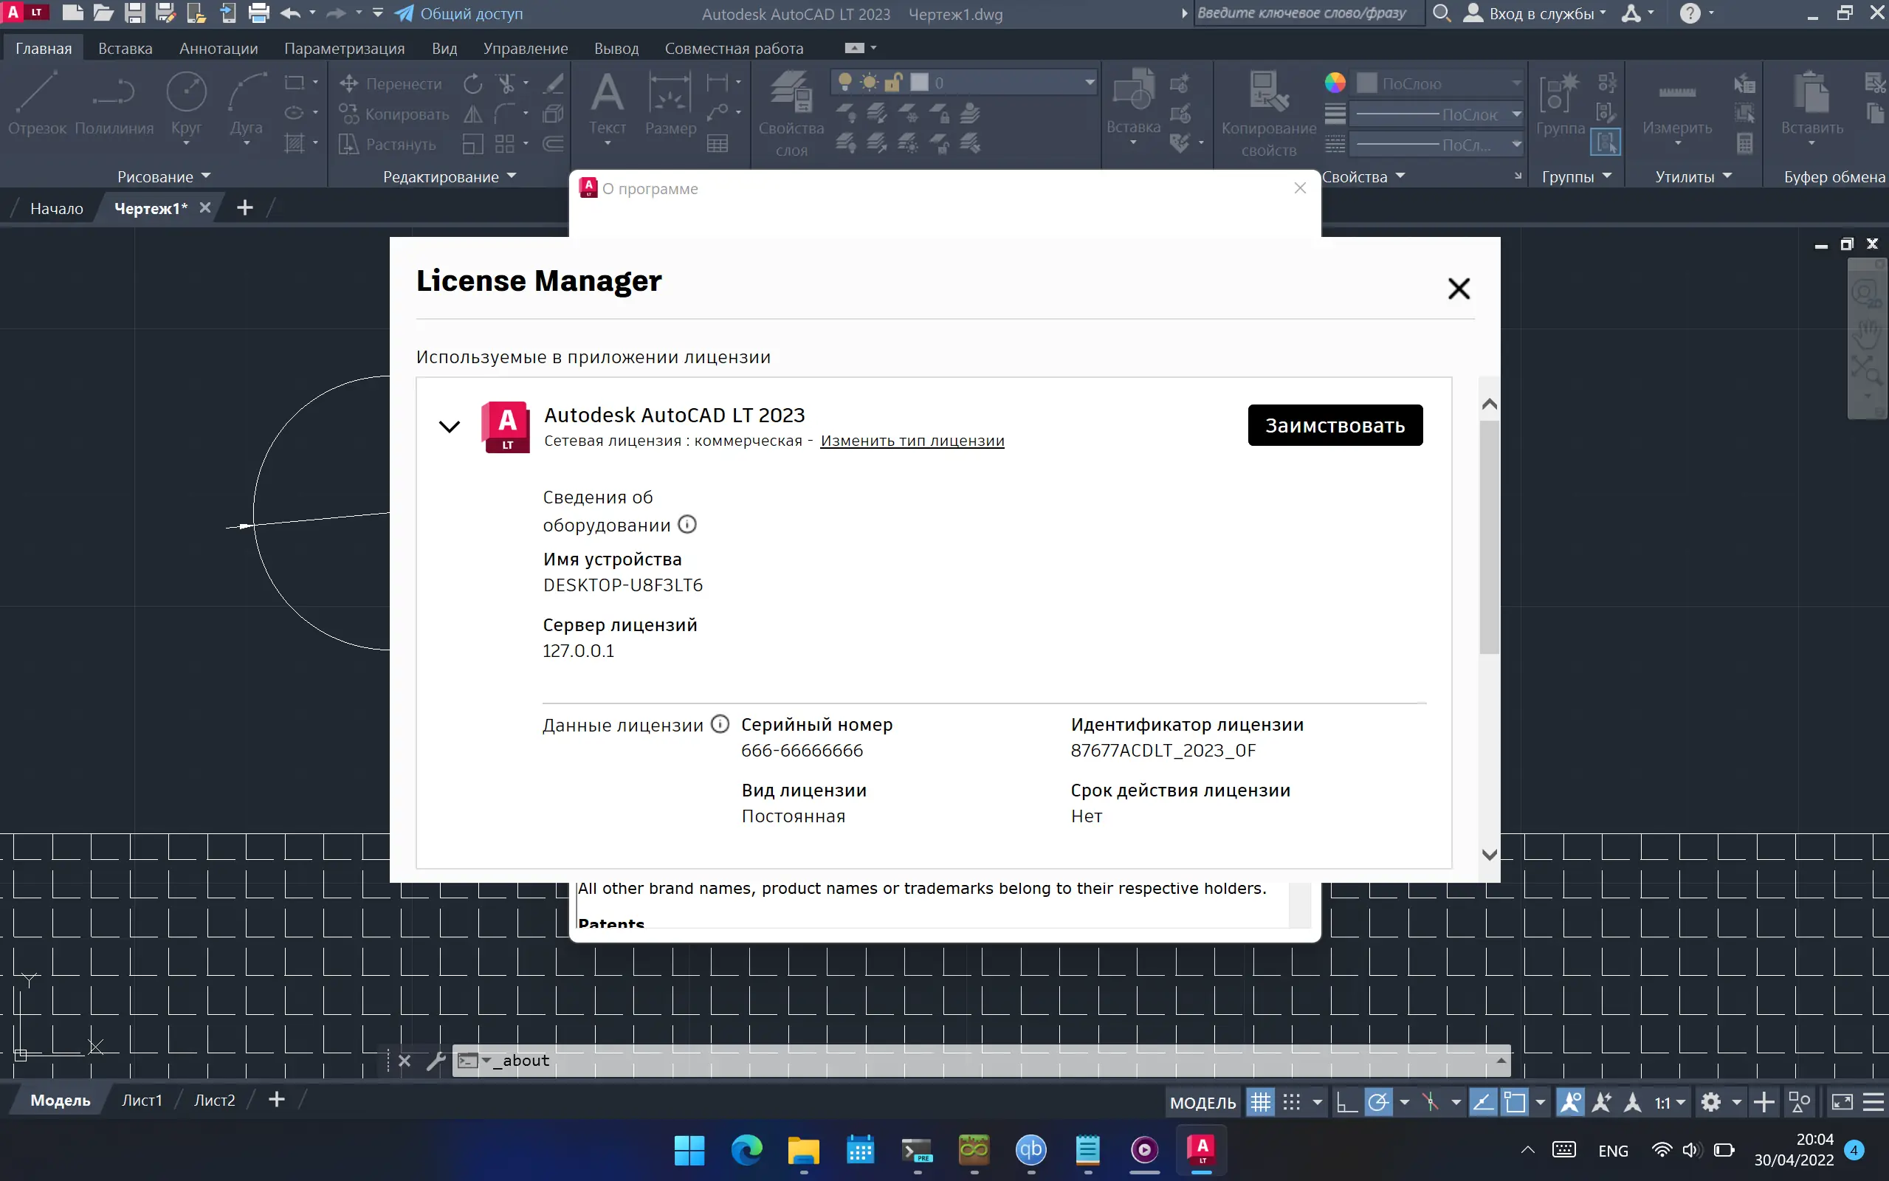The height and width of the screenshot is (1181, 1889).
Task: Toggle snap mode dots in status bar
Action: (x=1292, y=1102)
